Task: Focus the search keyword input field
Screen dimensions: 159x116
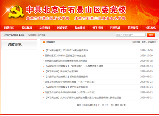Action: [x=131, y=35]
